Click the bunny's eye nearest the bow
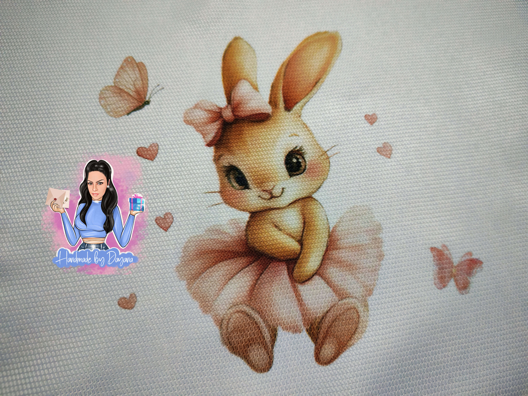 237,177
